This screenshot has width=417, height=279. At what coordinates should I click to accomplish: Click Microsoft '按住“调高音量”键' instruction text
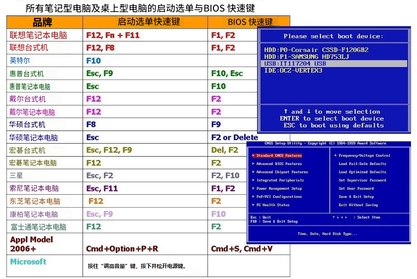click(137, 266)
